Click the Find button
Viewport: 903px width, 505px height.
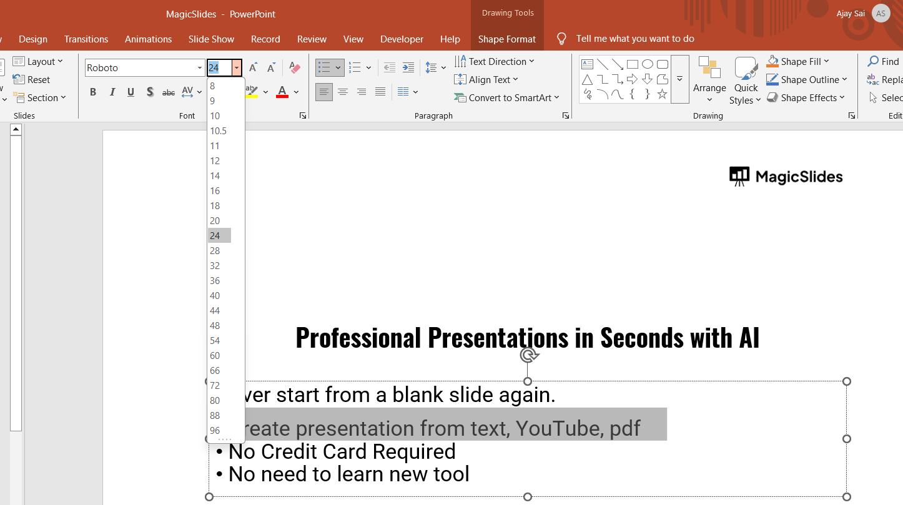click(x=884, y=61)
